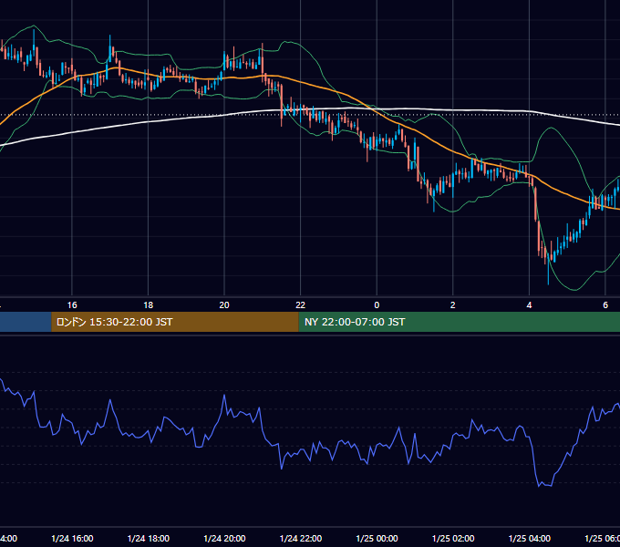Screen dimensions: 620x547
Task: Click the 4 hour label on price chart axis
Action: [x=529, y=304]
